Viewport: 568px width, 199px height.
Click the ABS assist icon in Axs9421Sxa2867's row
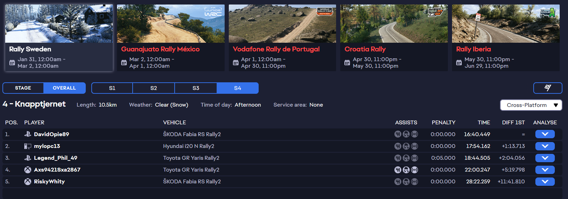[415, 170]
